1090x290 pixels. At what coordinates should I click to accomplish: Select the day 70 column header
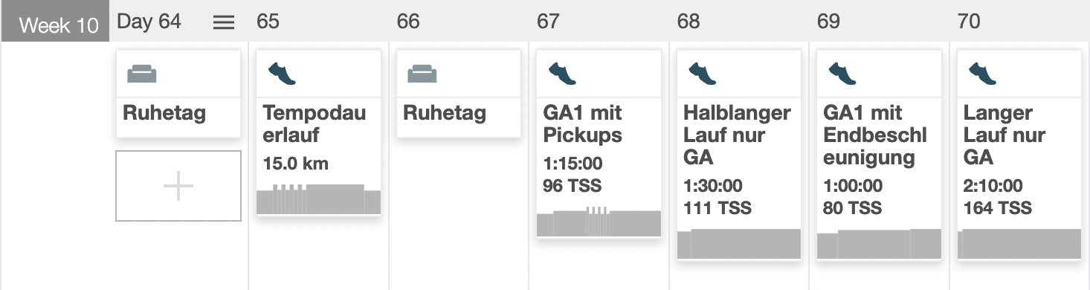pyautogui.click(x=969, y=22)
